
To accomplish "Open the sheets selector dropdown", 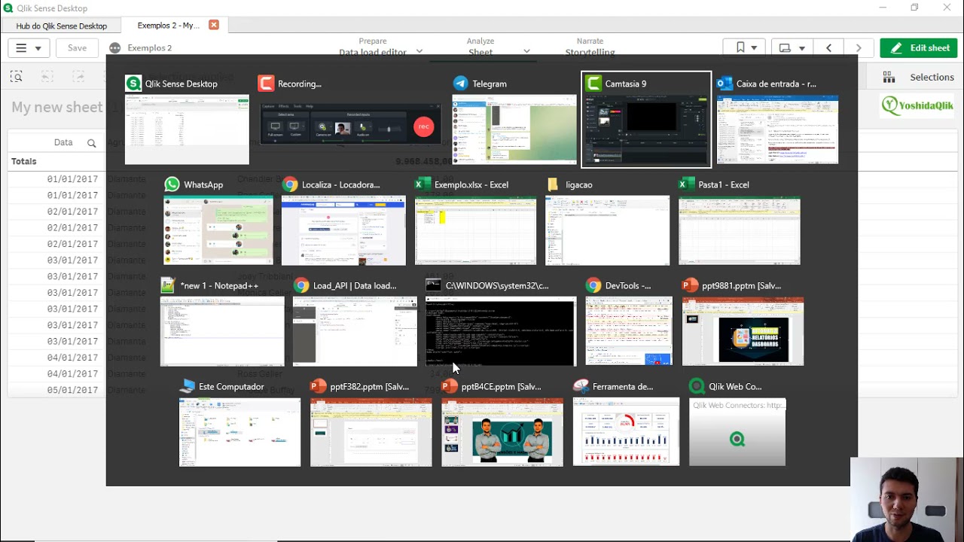I will pyautogui.click(x=791, y=47).
